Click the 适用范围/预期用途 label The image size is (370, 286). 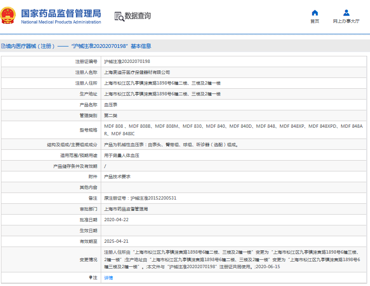click(x=79, y=155)
